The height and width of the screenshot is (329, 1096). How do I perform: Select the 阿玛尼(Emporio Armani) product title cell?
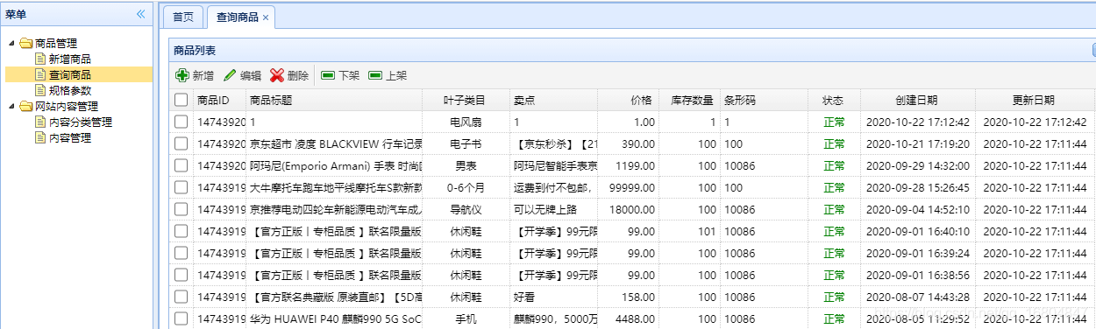(x=334, y=166)
